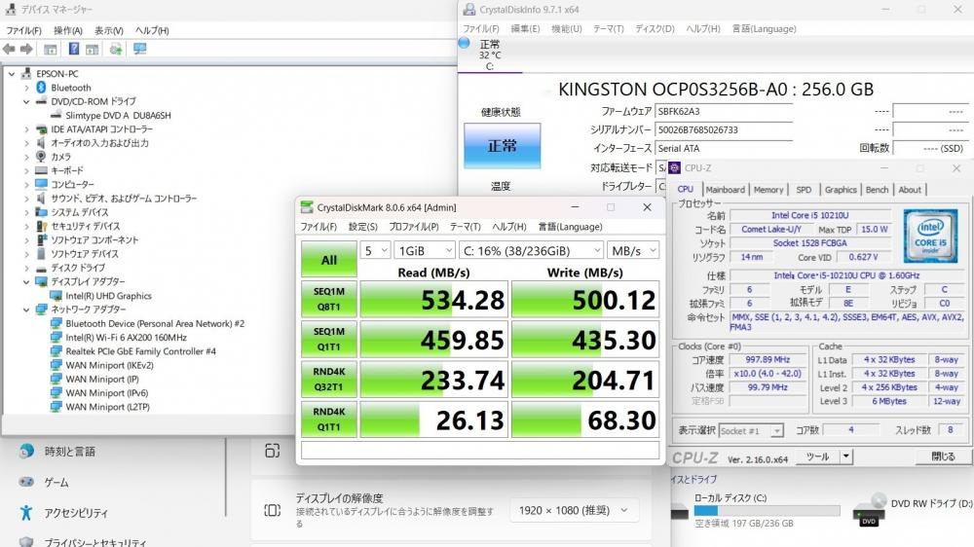Run the RND4K Q1T1 test
The image size is (974, 547).
tap(328, 419)
